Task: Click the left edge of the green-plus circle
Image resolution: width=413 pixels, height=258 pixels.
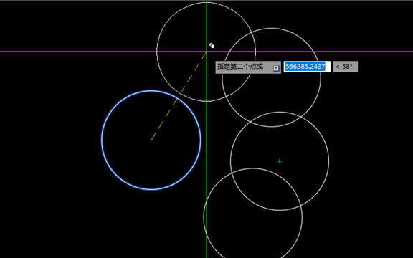Action: click(230, 161)
